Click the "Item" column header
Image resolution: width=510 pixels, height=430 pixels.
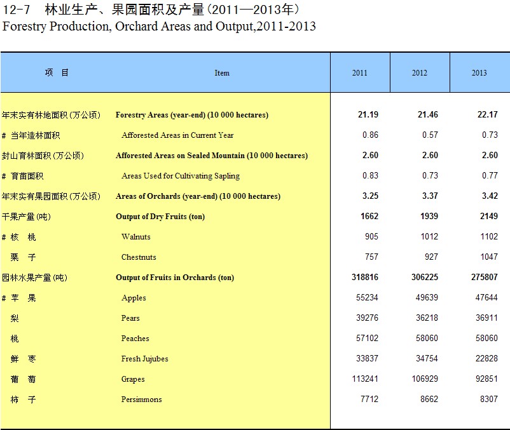click(222, 73)
